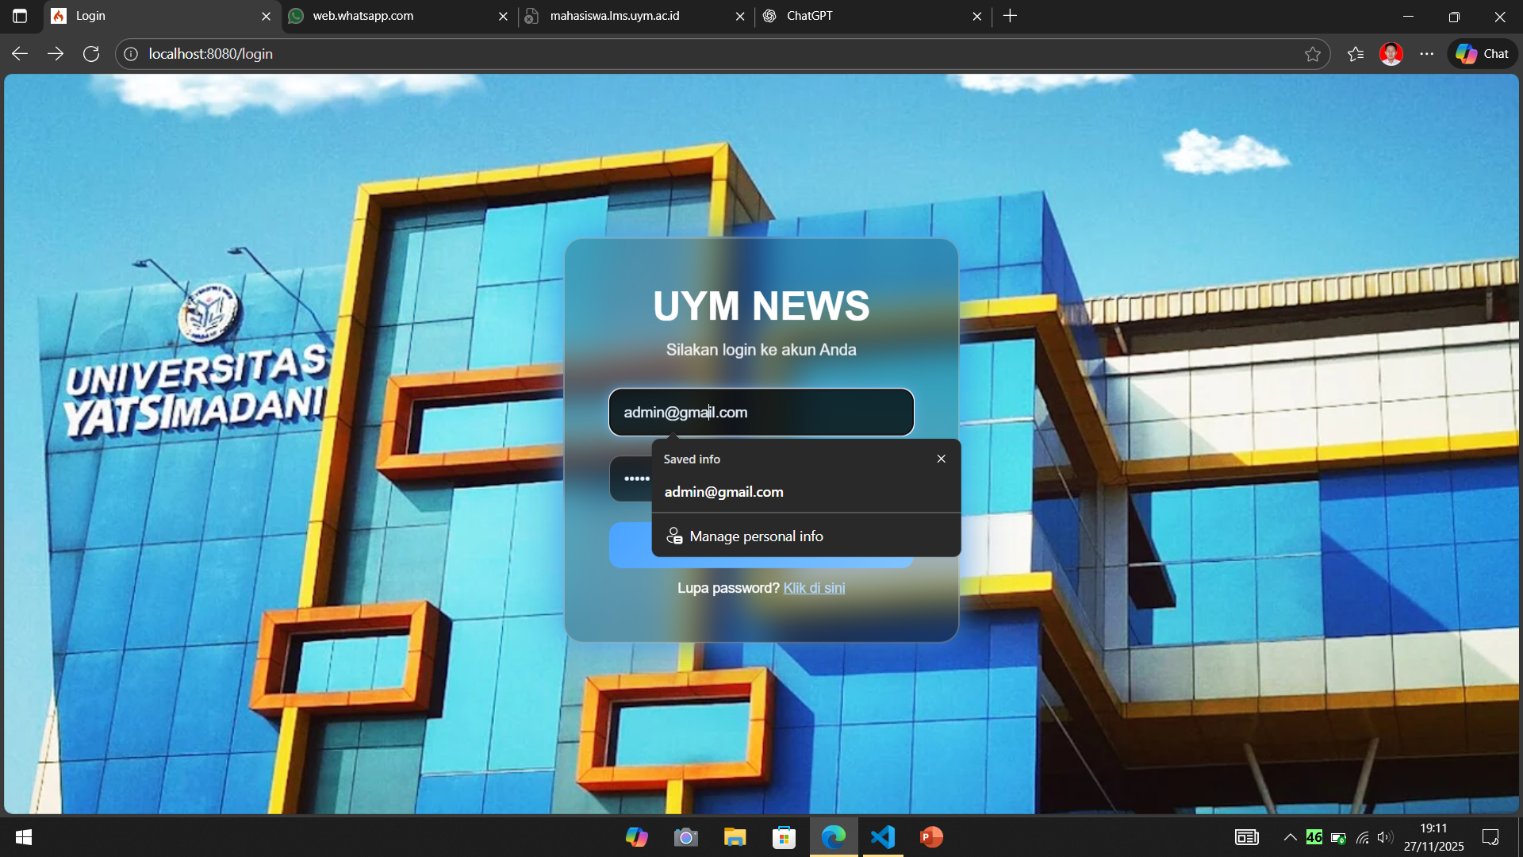
Task: Click Manage personal info option
Action: point(756,536)
